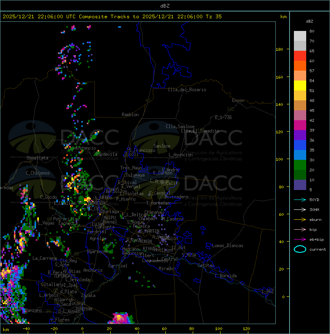330x334 pixels.
Task: Click the Zapata label
Action: [88, 296]
